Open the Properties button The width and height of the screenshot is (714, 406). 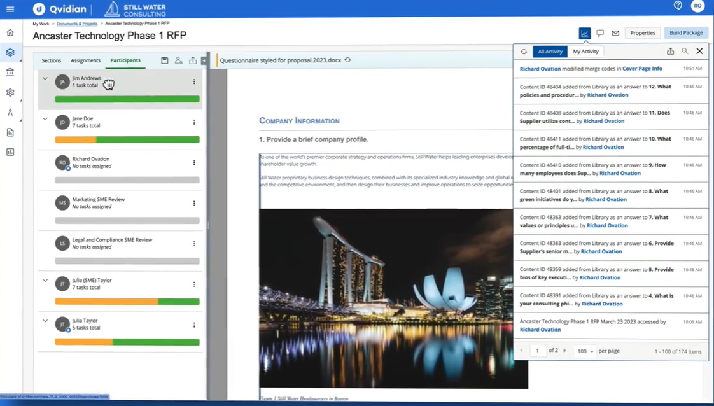(x=643, y=32)
